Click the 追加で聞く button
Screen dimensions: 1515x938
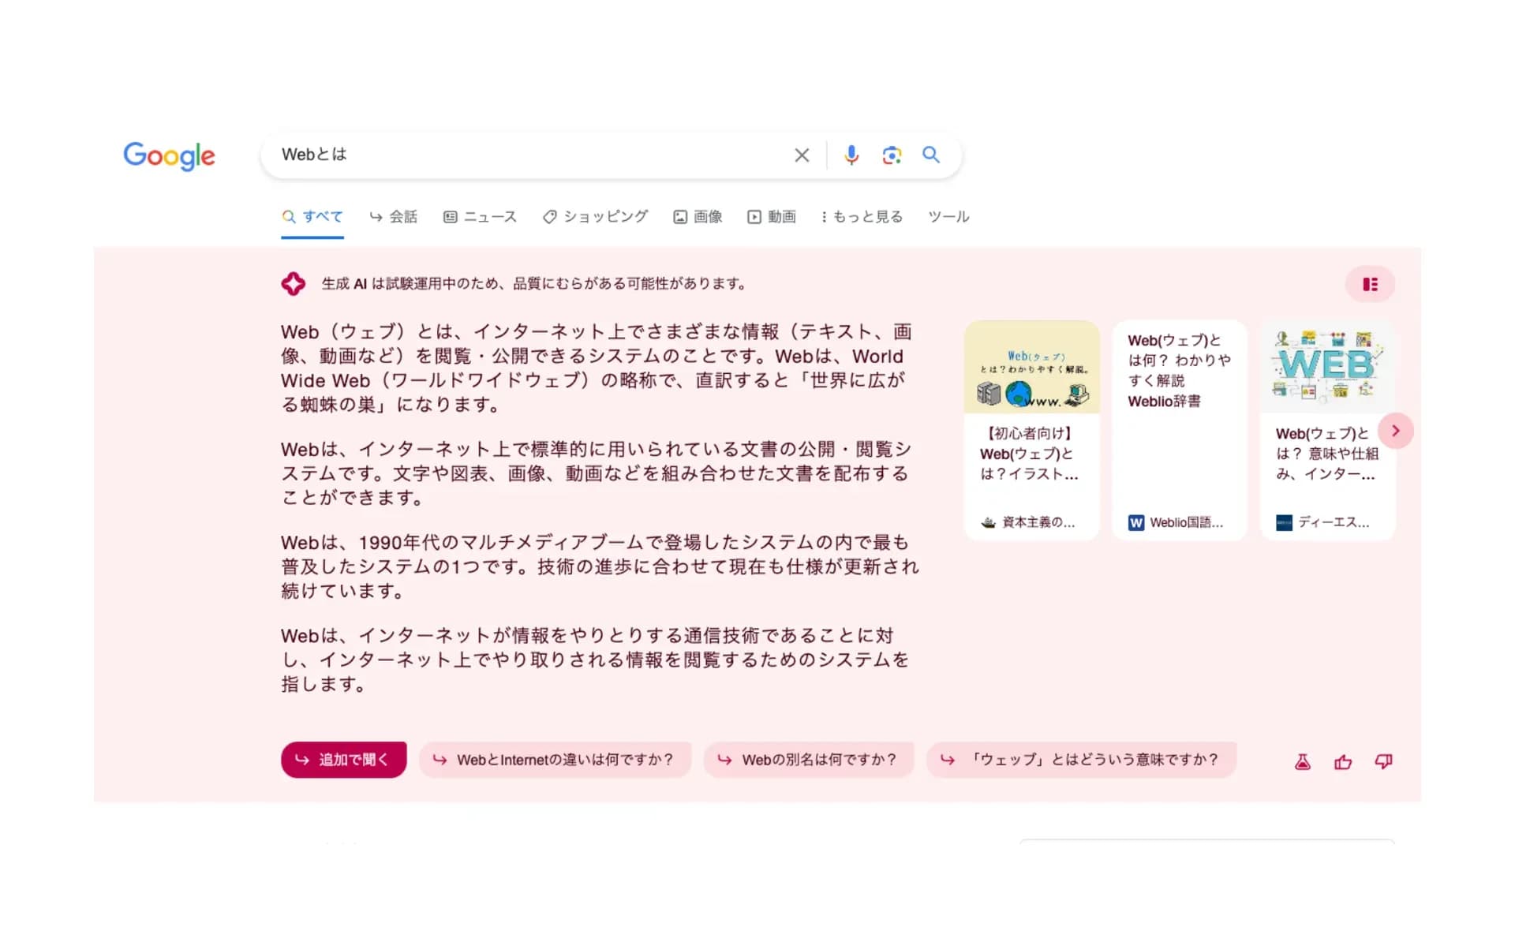[344, 760]
